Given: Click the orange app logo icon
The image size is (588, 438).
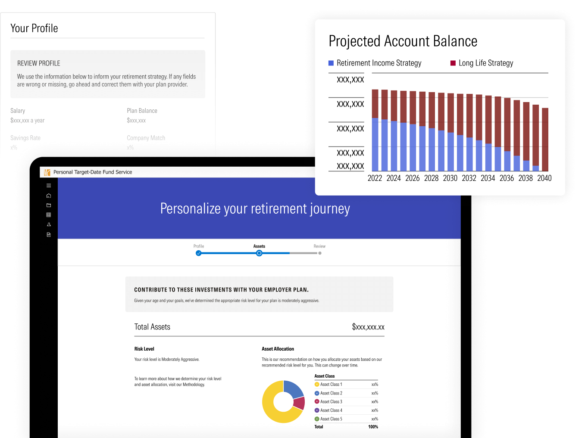Looking at the screenshot, I should point(47,172).
